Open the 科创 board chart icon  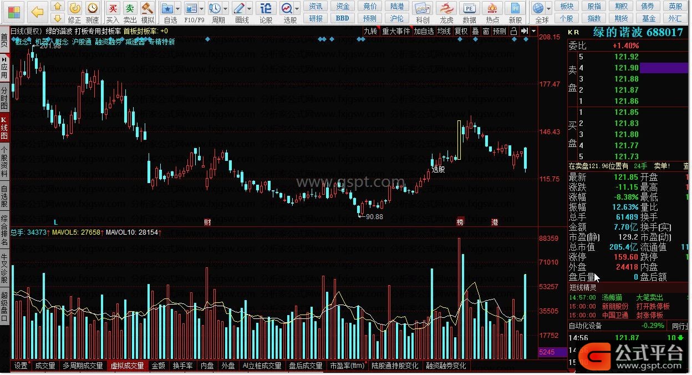423,12
